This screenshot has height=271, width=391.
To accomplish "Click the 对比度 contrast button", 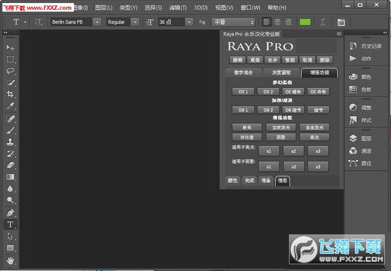I will coord(247,137).
